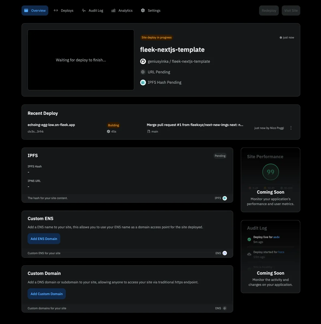Screen dimensions: 321x324
Task: Open the Settings tab
Action: (151, 11)
